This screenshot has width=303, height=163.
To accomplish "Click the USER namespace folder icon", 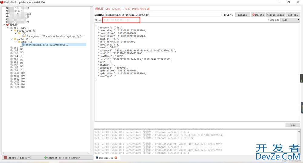I will point(19,42).
